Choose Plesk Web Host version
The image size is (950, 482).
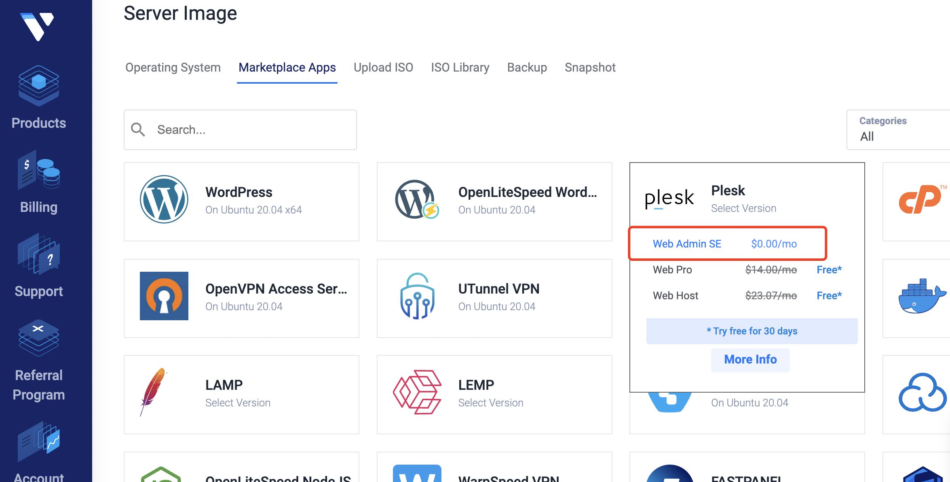coord(675,296)
